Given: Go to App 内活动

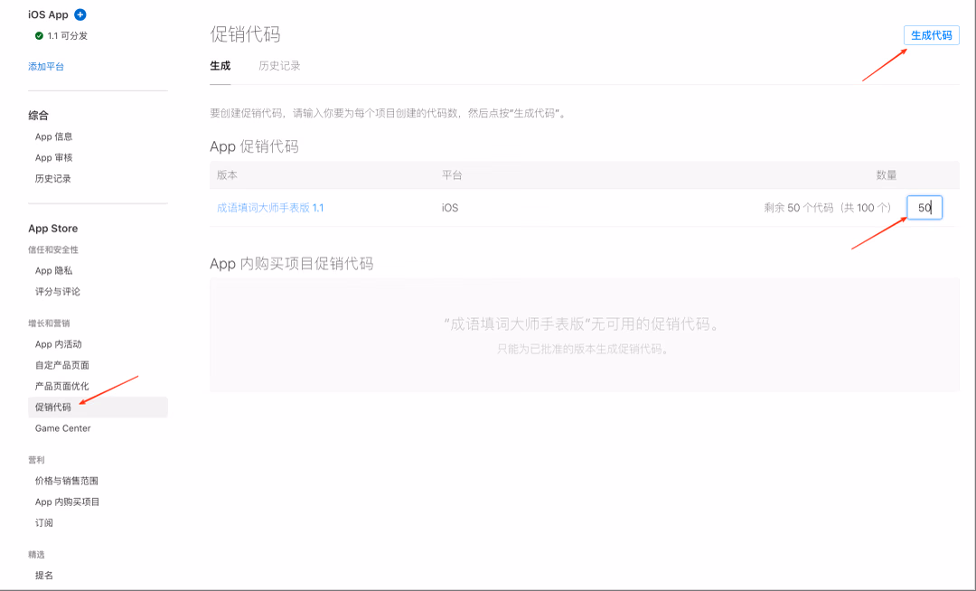Looking at the screenshot, I should point(59,344).
